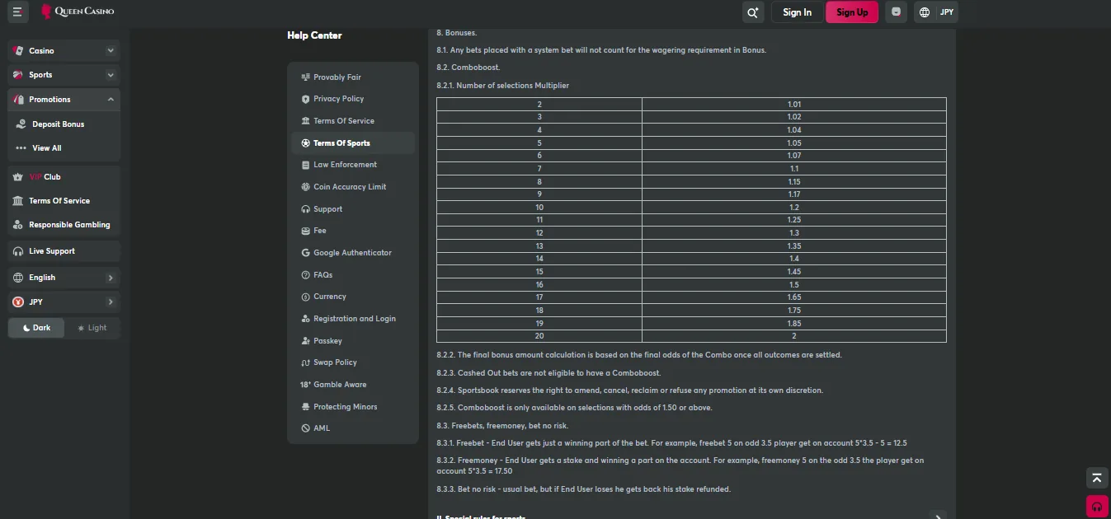Click the multiplier cell 1.65
This screenshot has width=1111, height=519.
tap(794, 297)
